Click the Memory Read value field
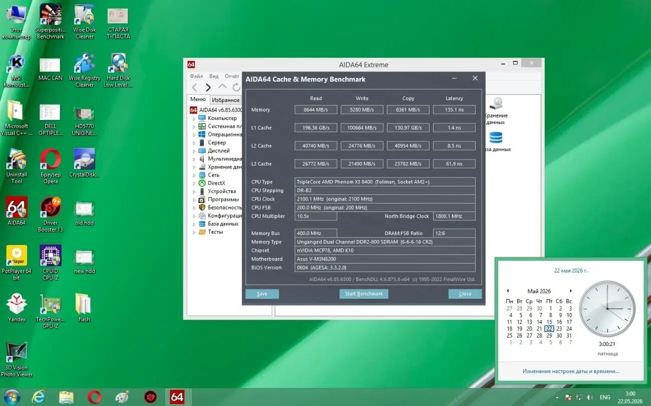Image resolution: width=651 pixels, height=406 pixels. (316, 109)
